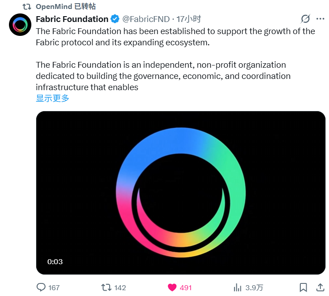This screenshot has width=329, height=296.
Task: Click the 0:03 video duration label
Action: (55, 262)
